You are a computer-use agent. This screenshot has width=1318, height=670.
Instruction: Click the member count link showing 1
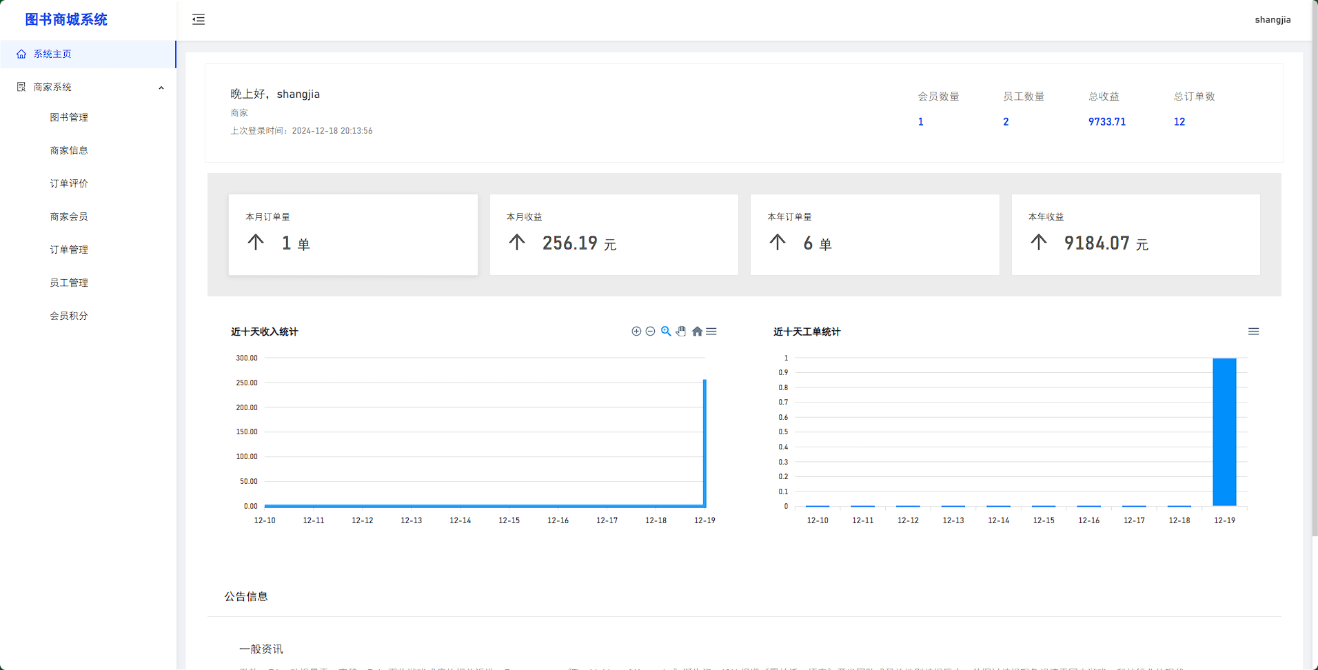[x=920, y=121]
